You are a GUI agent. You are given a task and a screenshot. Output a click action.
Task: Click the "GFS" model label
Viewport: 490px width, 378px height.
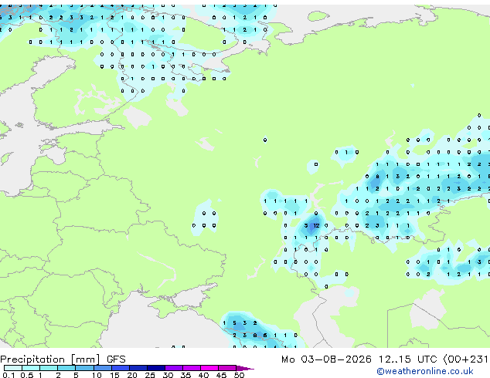pyautogui.click(x=116, y=359)
